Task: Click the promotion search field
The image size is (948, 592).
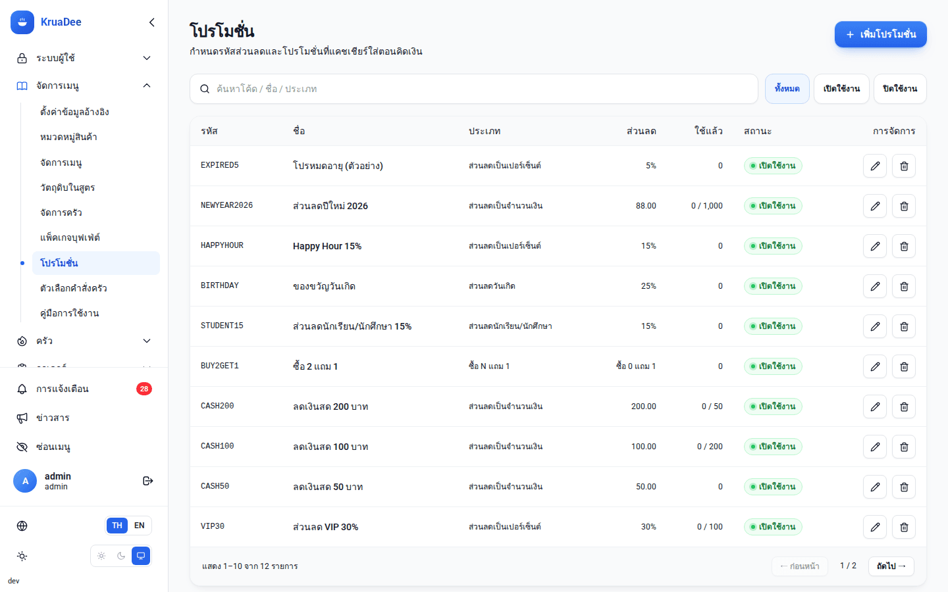Action: pos(474,89)
